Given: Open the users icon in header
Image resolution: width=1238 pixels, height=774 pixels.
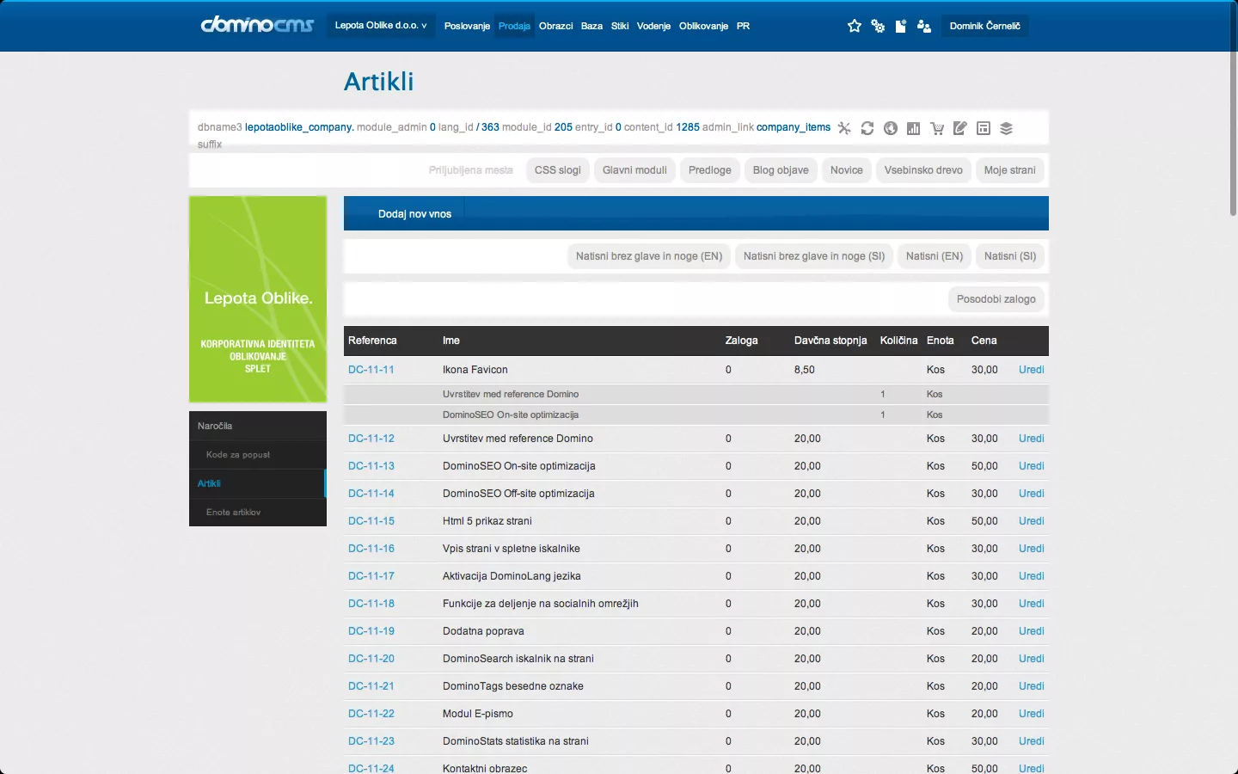Looking at the screenshot, I should [x=924, y=26].
